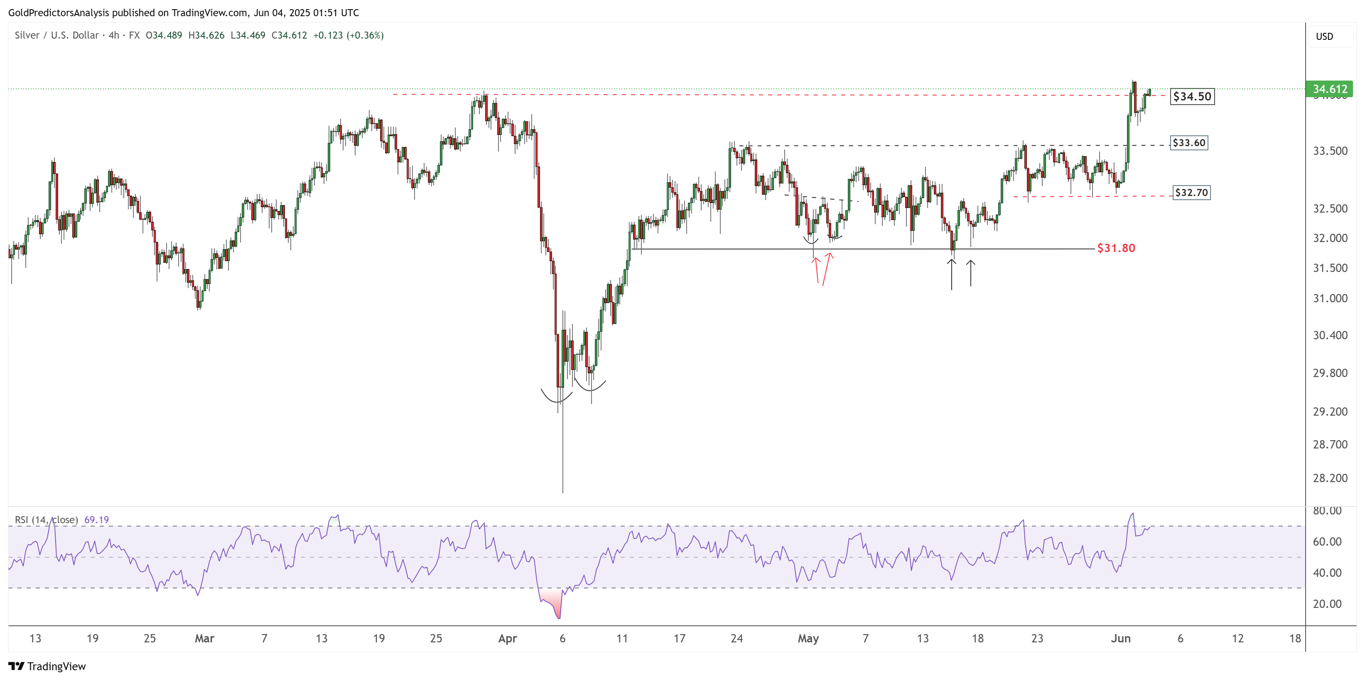Click the May label on time axis
Image resolution: width=1365 pixels, height=681 pixels.
click(808, 639)
